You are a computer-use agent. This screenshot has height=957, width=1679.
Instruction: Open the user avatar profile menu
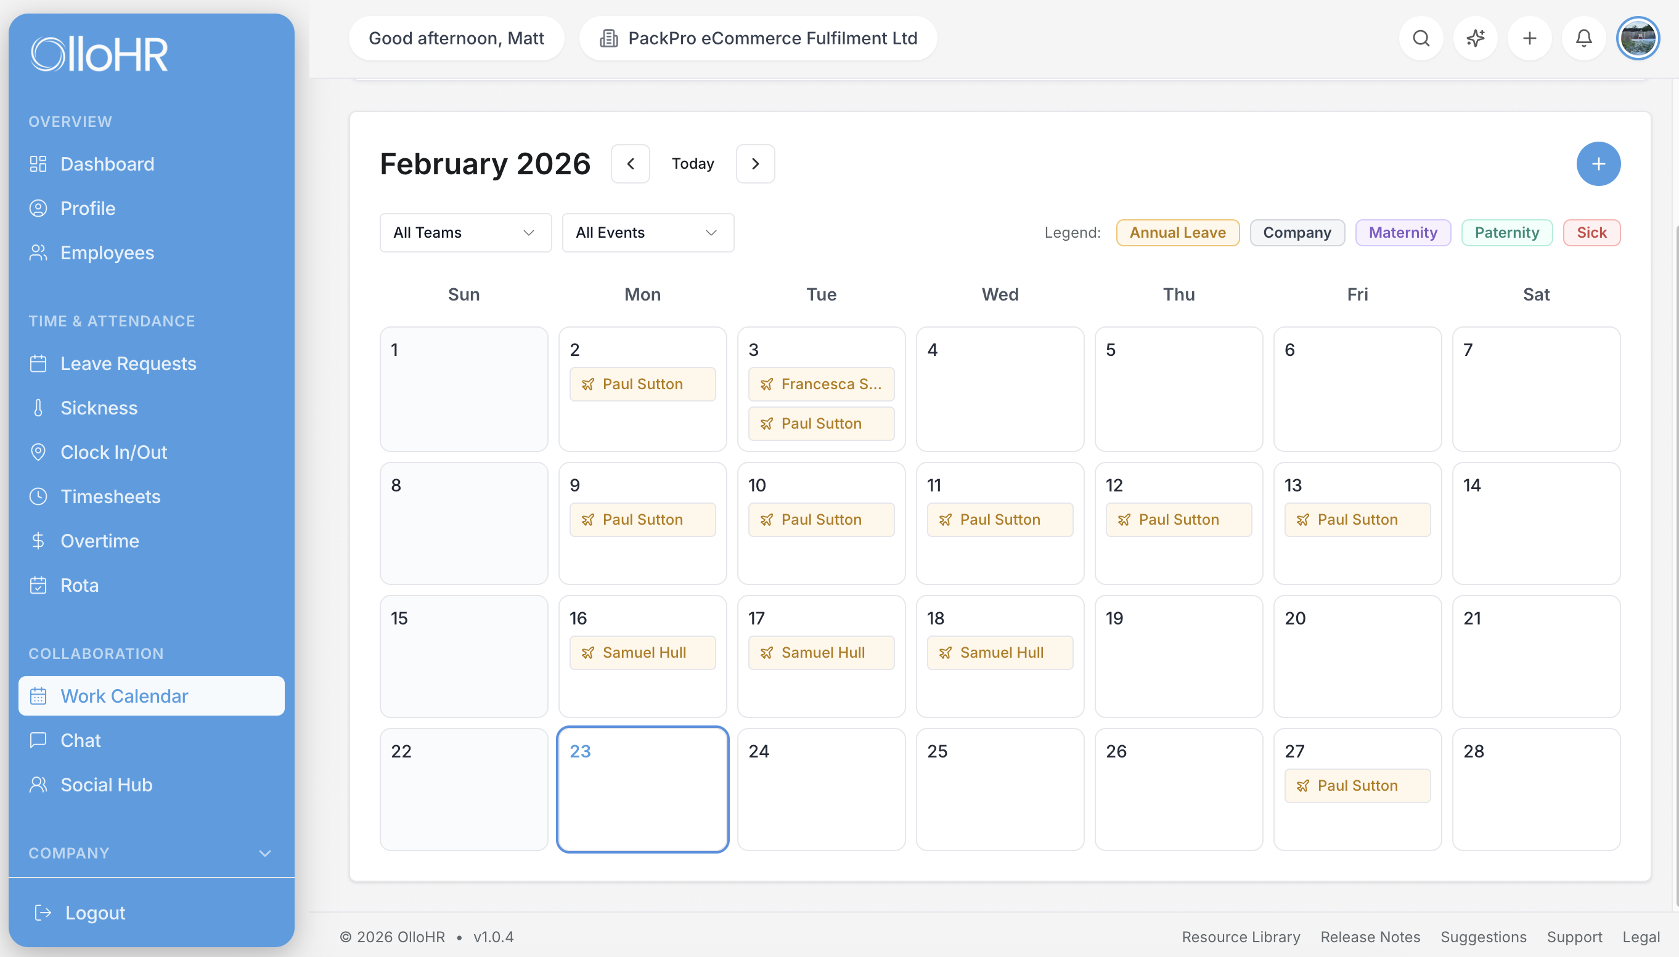[x=1638, y=38]
